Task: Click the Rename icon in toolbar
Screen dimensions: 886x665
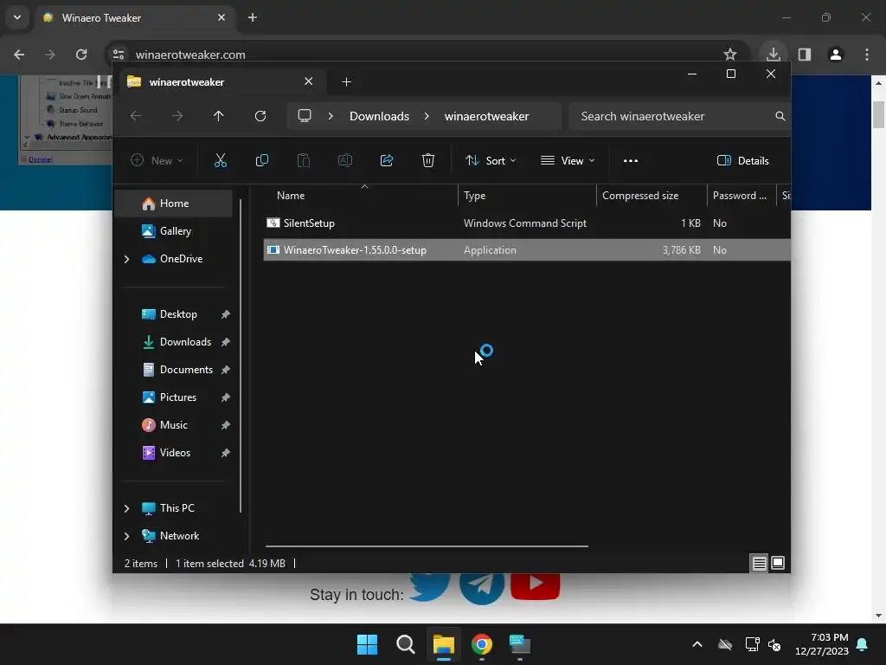Action: [x=344, y=160]
